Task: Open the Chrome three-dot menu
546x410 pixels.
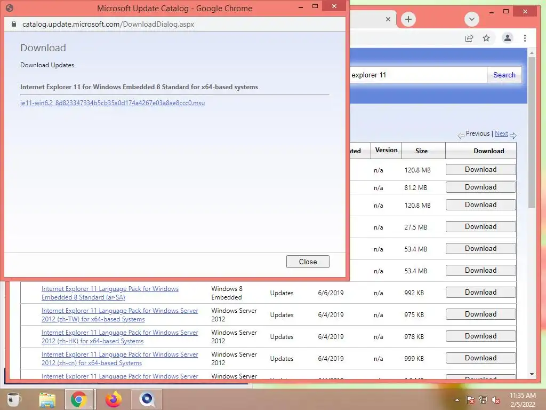Action: [525, 38]
